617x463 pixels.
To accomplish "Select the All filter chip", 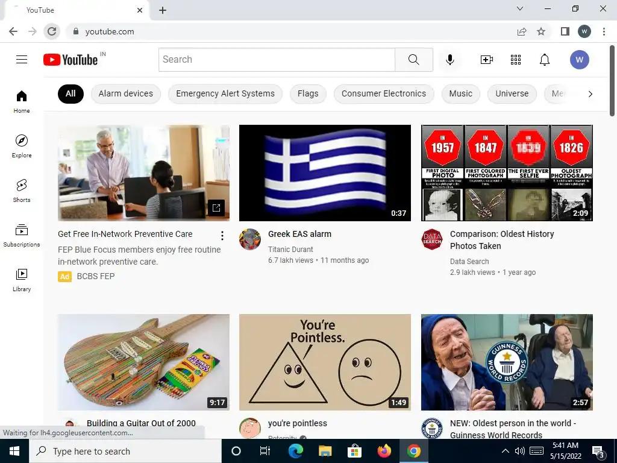I will (71, 93).
